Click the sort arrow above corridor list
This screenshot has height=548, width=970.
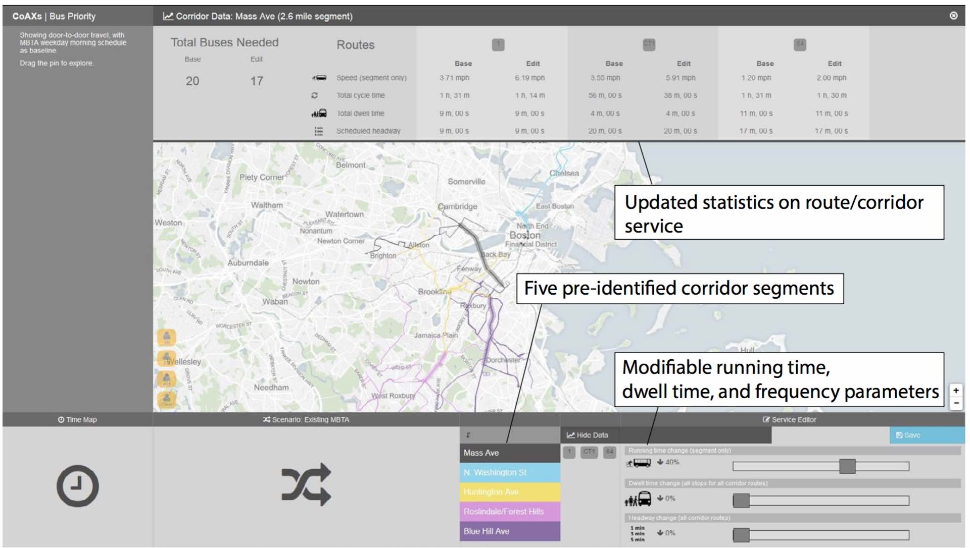468,435
